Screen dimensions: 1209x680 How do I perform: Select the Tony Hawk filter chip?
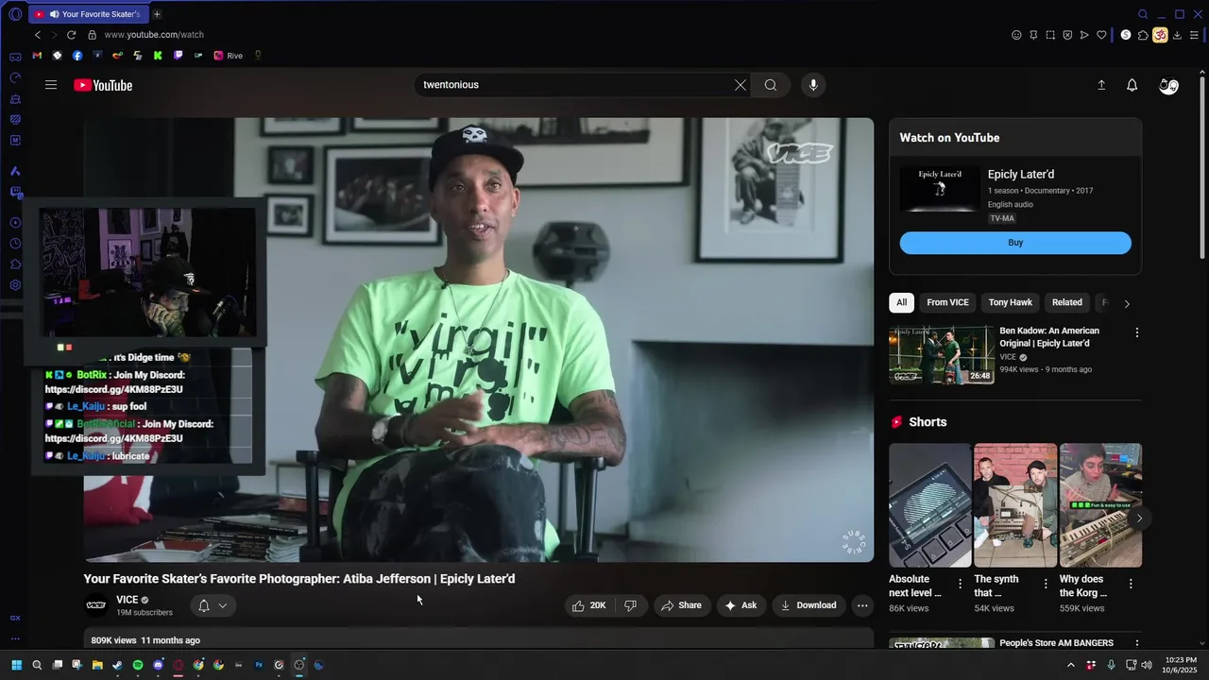[x=1010, y=302]
